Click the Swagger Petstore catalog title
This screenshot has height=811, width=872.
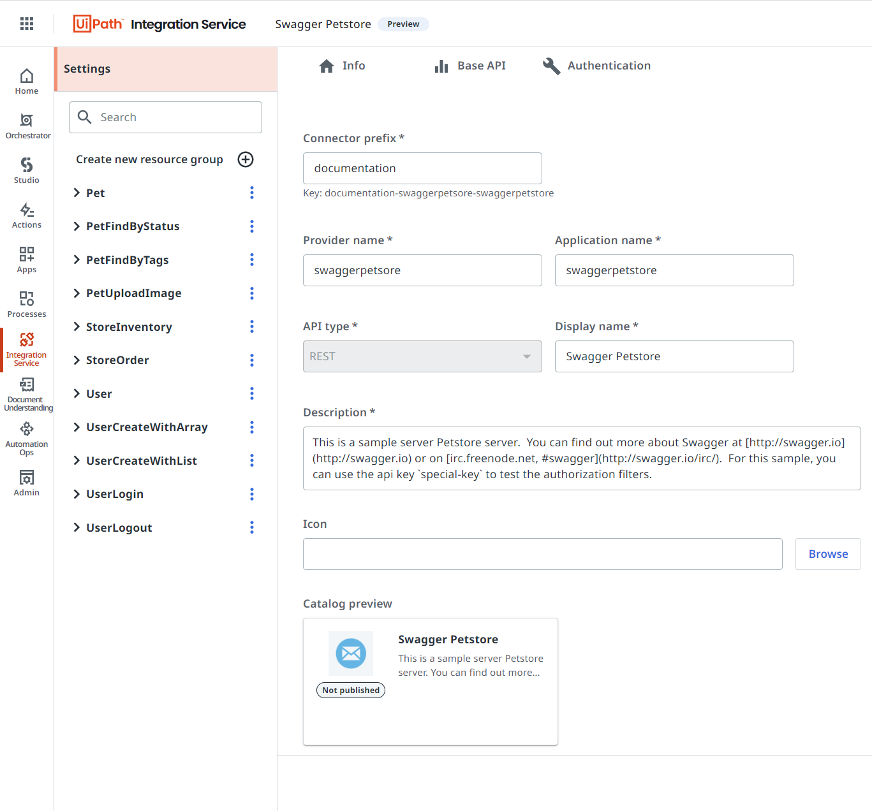pos(448,639)
